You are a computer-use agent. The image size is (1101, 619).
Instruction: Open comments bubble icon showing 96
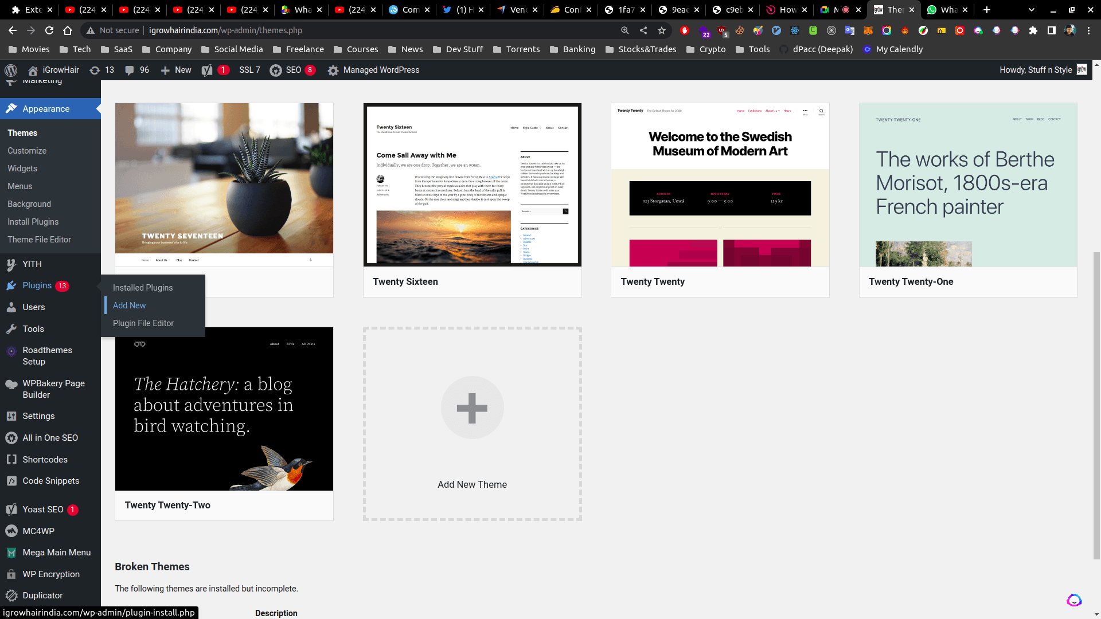click(130, 70)
